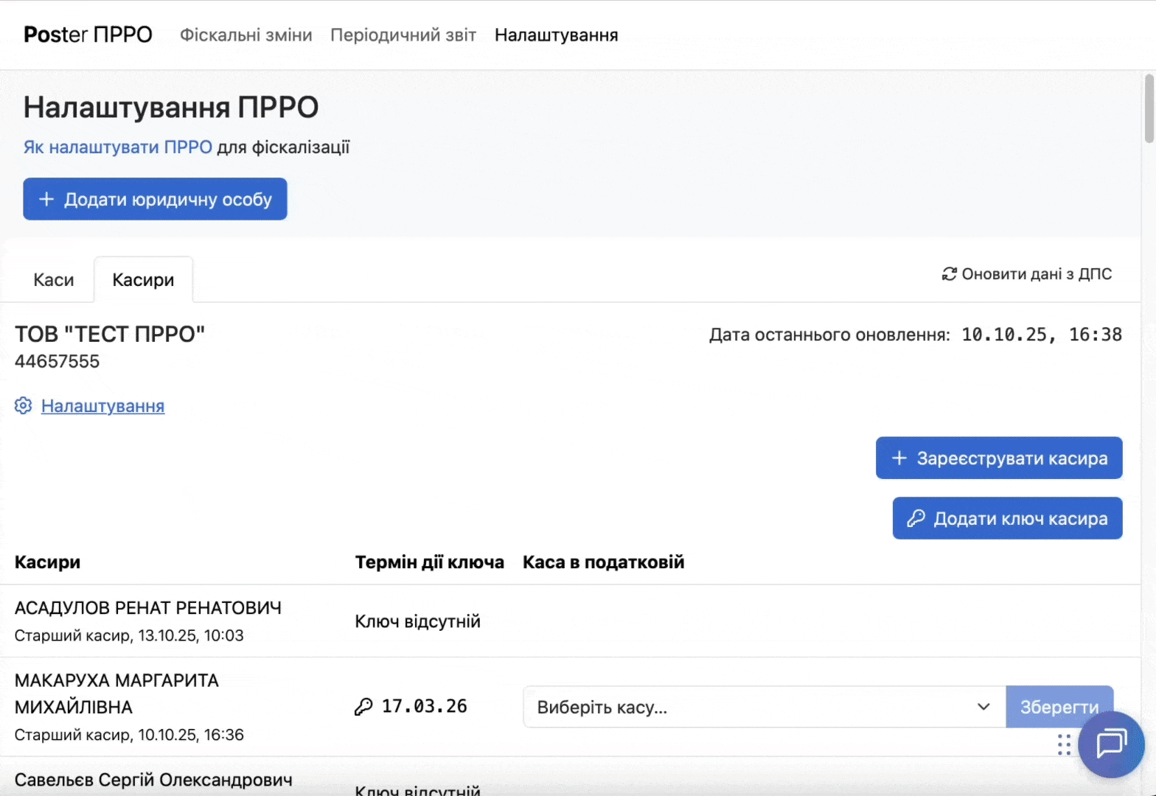Click the key icon beside date 17.03.26
1156x796 pixels.
363,707
